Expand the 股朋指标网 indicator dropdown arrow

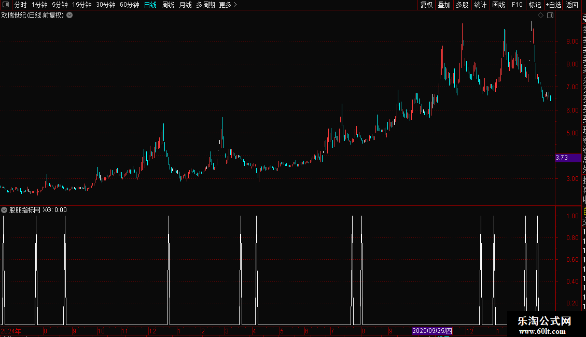(x=4, y=210)
